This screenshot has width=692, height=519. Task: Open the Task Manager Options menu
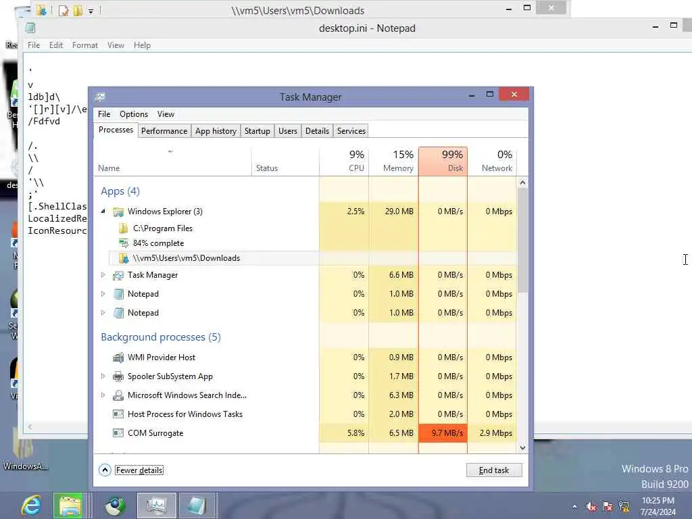(134, 114)
